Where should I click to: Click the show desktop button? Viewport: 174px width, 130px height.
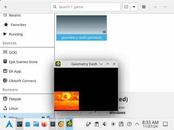pos(165,124)
